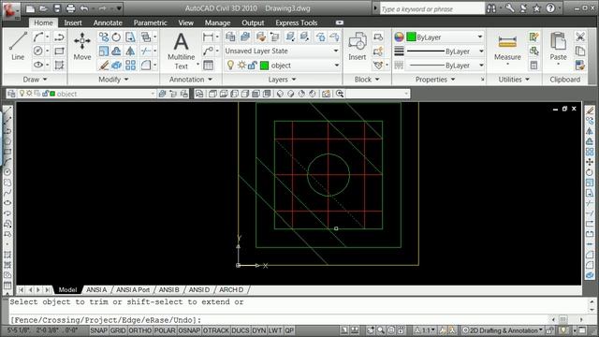Click the Cut scissors icon
Viewport: 599px width, 337px height.
click(x=580, y=37)
